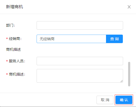The image size is (136, 107).
Task: Click the 部门: field label
Action: point(11,25)
